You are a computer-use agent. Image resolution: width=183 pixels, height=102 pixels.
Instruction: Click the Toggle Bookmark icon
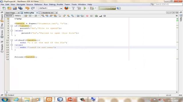[x=73, y=16]
